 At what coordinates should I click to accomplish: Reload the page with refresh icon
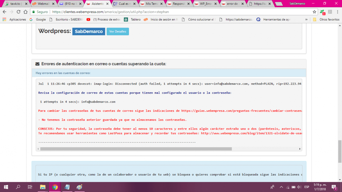coord(19,12)
